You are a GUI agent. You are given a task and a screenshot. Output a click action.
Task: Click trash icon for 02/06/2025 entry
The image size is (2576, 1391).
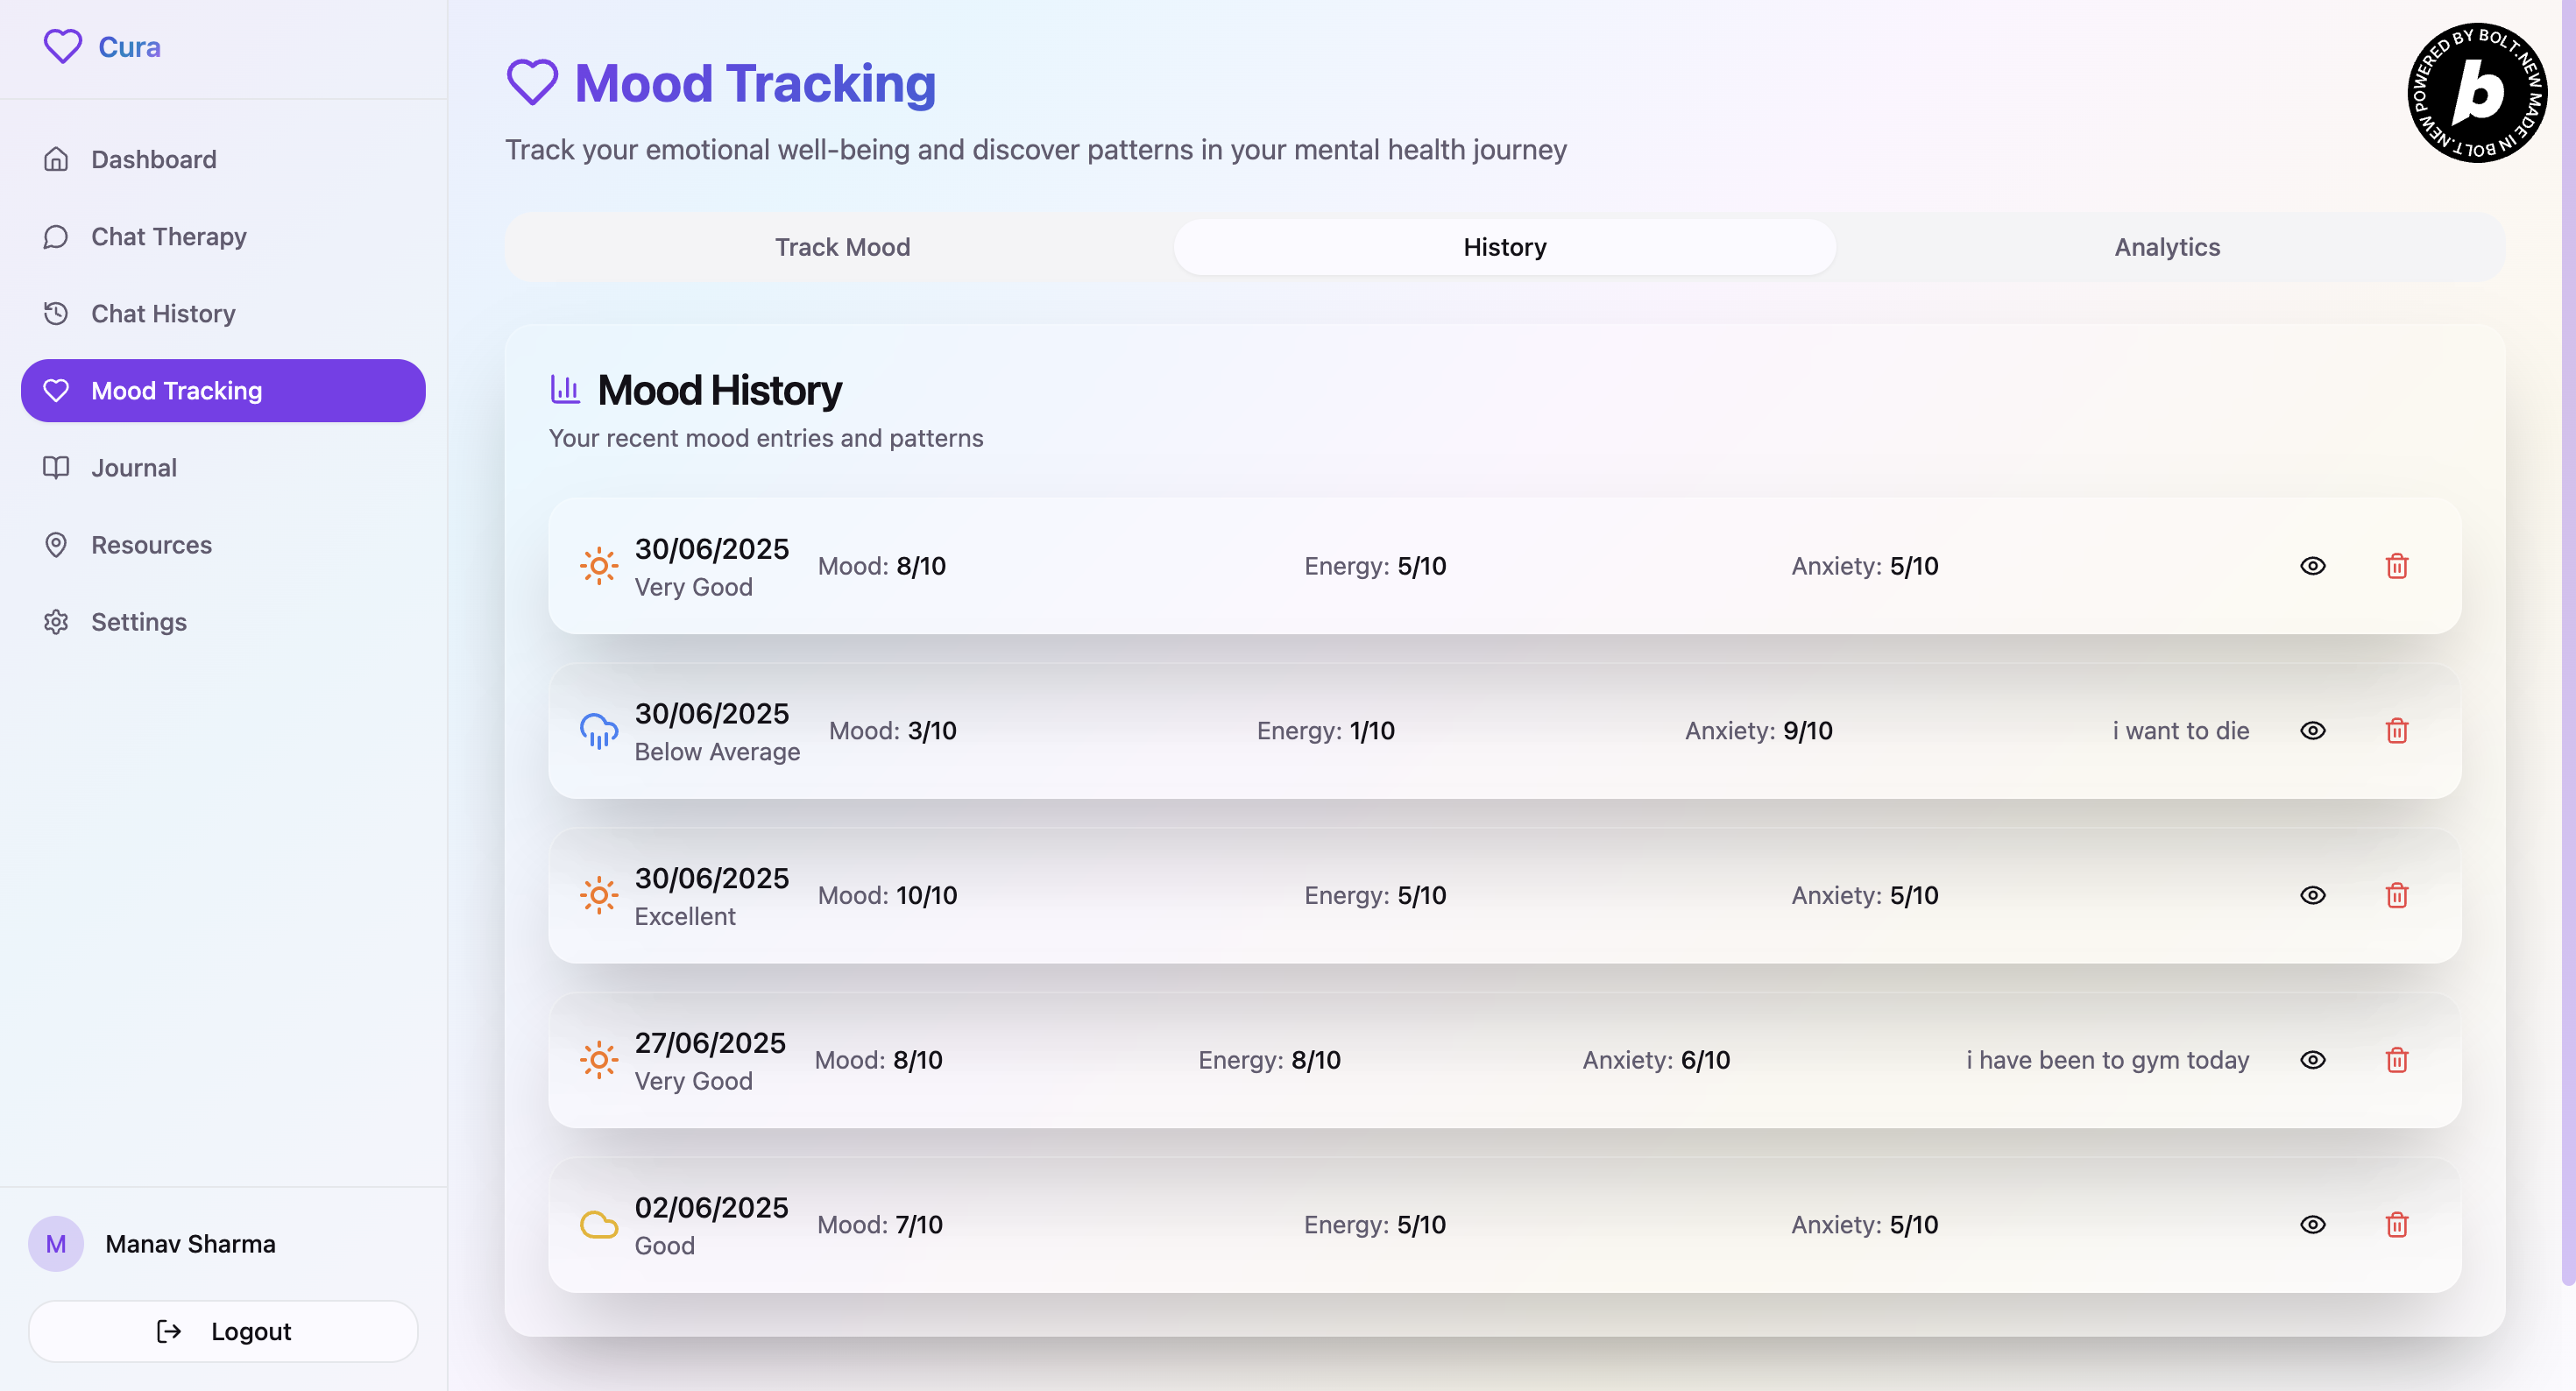(x=2396, y=1225)
